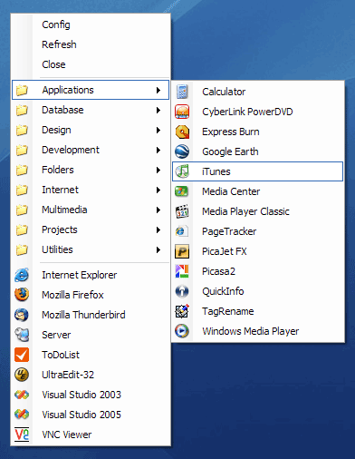Click the PicaJet FX icon
This screenshot has width=355, height=459.
182,251
